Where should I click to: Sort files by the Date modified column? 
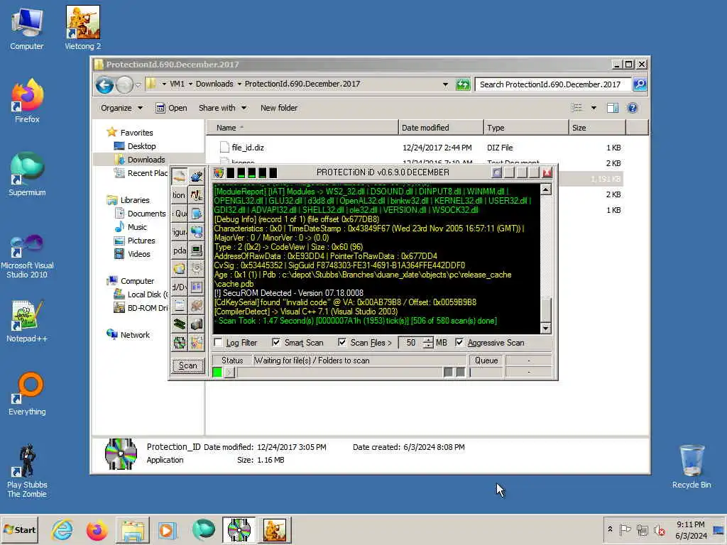point(440,128)
